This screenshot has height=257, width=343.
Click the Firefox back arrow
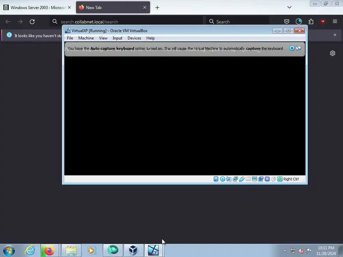pyautogui.click(x=8, y=22)
